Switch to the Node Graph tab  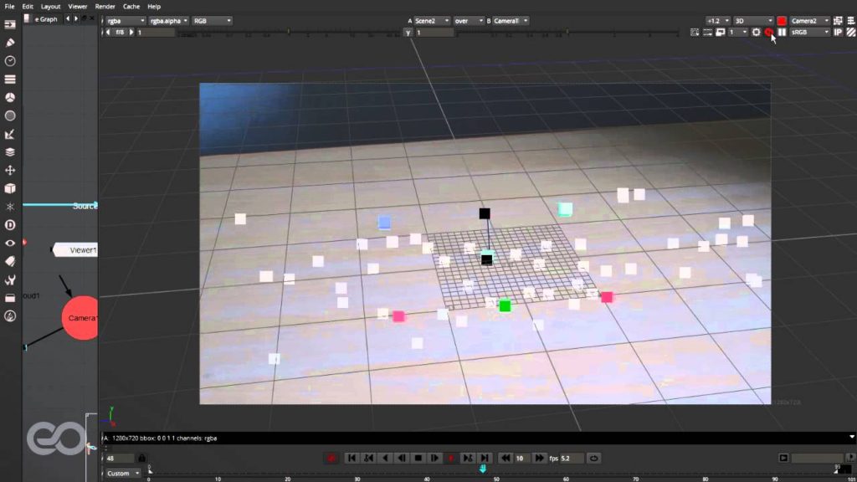[47, 19]
